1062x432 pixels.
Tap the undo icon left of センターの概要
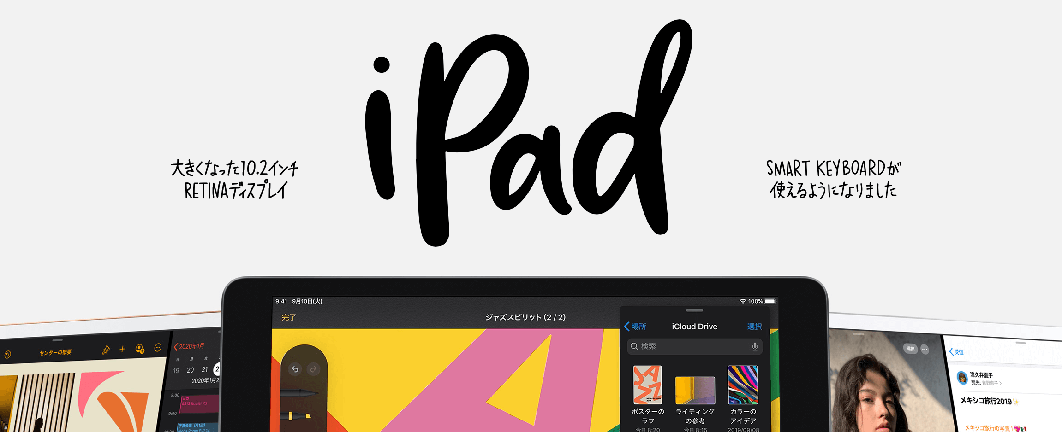point(8,355)
